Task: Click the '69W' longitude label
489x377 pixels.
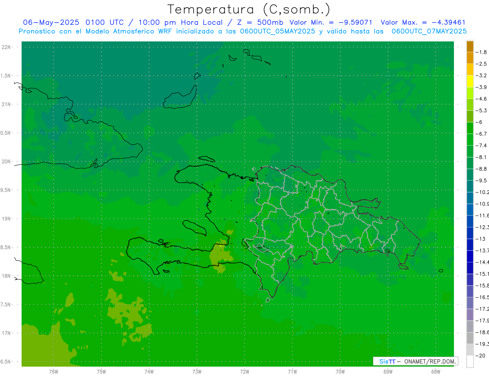Action: (388, 372)
